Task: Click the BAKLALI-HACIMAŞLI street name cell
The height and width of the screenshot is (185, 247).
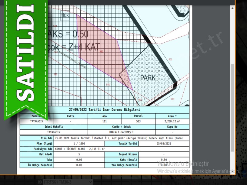Action: (121, 132)
